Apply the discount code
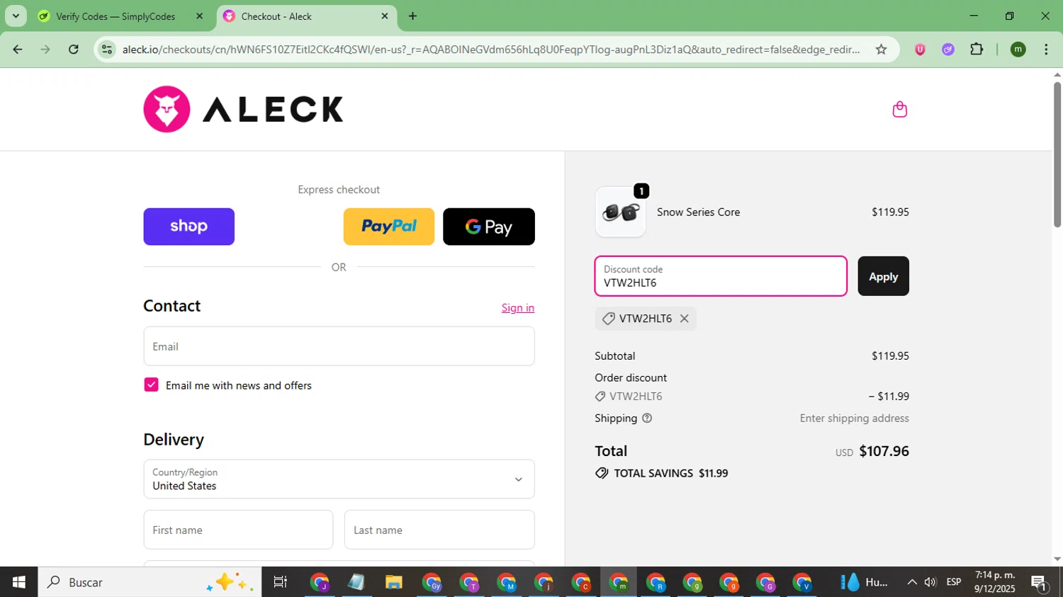The height and width of the screenshot is (597, 1063). point(883,276)
